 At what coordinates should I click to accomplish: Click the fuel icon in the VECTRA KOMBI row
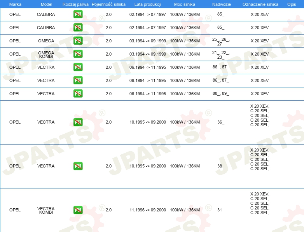coord(78,210)
